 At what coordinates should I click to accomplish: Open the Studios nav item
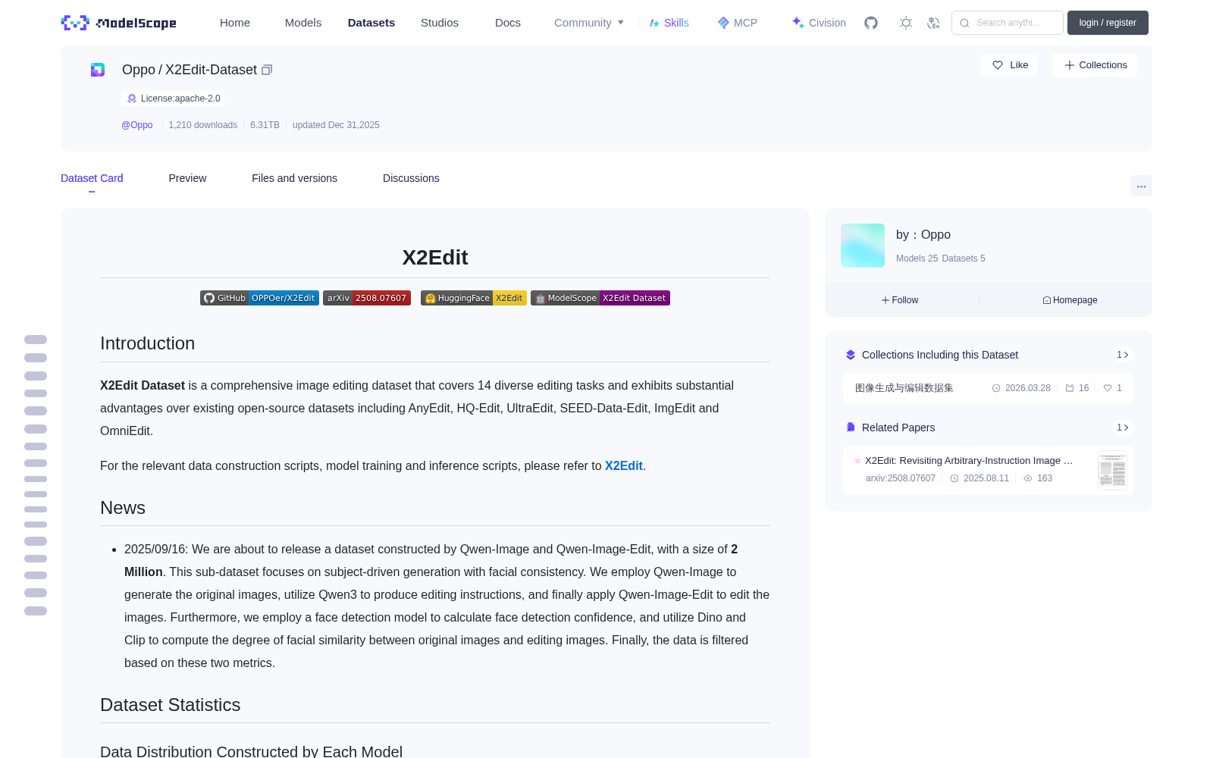click(x=440, y=23)
